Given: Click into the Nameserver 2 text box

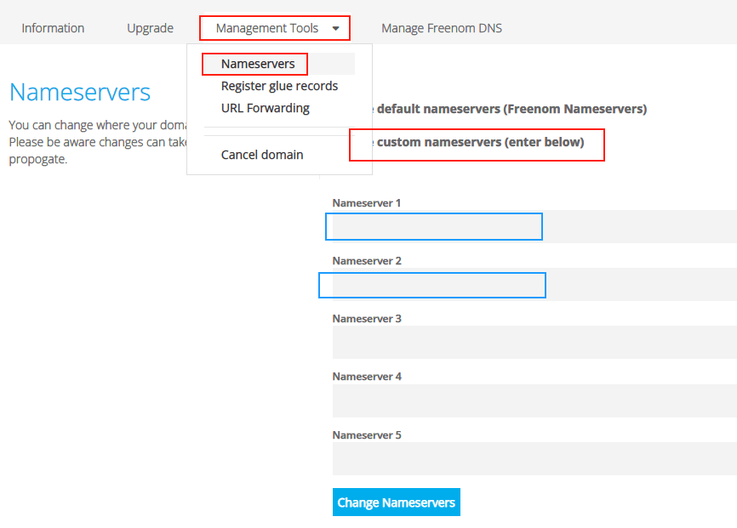Looking at the screenshot, I should (434, 285).
